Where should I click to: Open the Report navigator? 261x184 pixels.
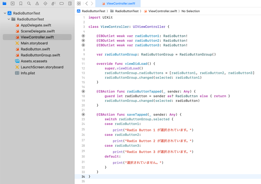point(70,4)
